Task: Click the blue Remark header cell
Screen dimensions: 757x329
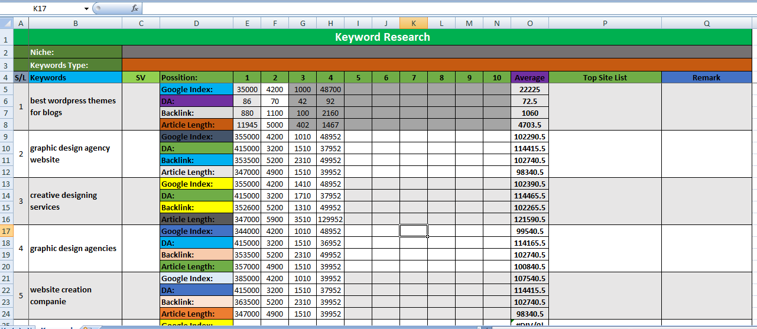Action: point(706,77)
